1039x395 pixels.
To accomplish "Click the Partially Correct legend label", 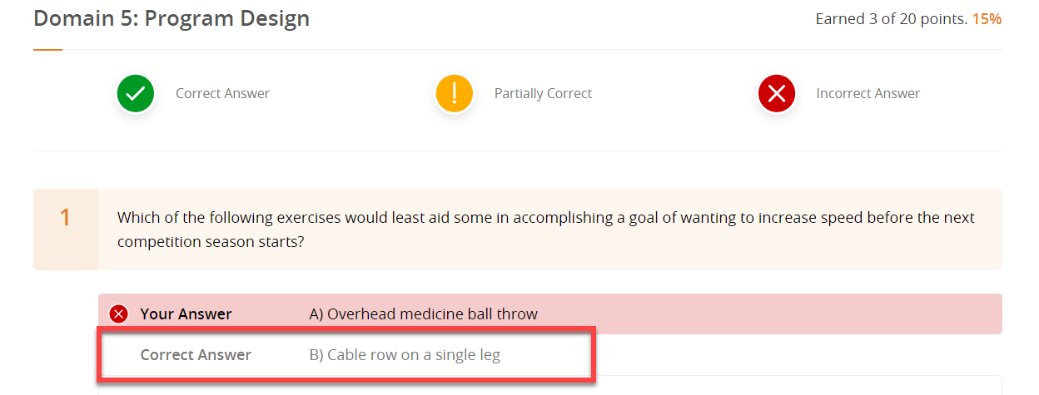I will click(x=543, y=93).
